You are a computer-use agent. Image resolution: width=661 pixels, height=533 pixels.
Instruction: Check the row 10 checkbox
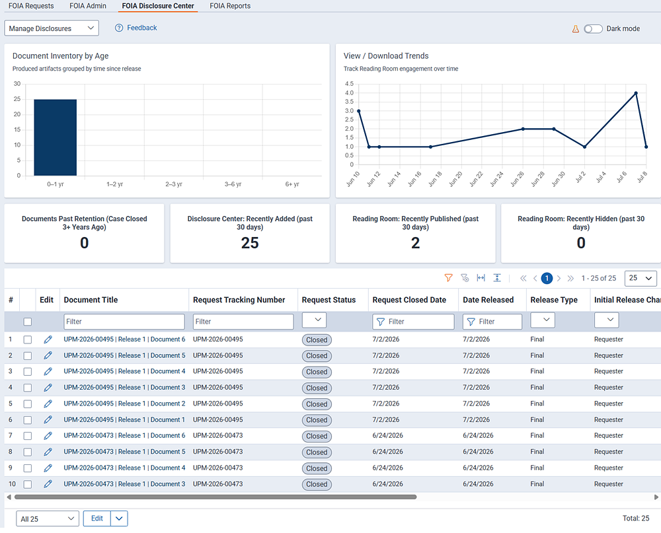pos(27,484)
